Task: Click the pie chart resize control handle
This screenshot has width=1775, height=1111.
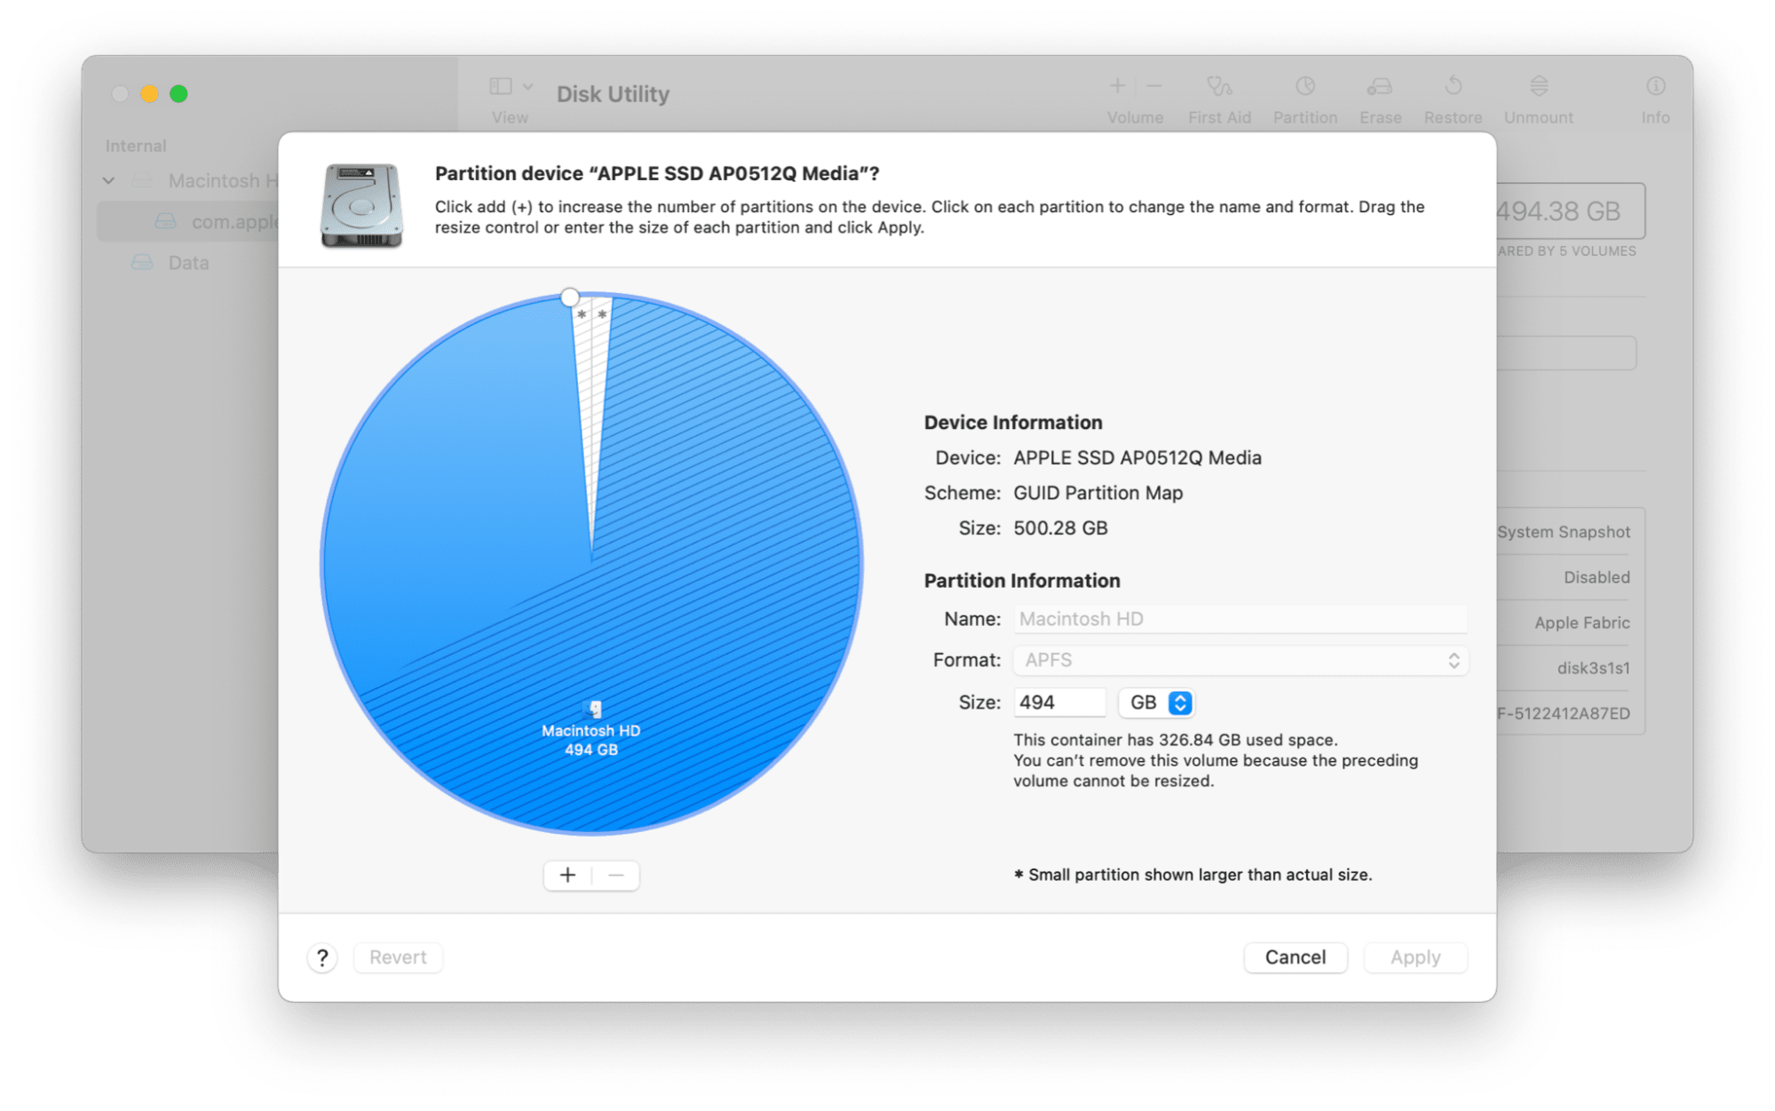Action: point(570,297)
